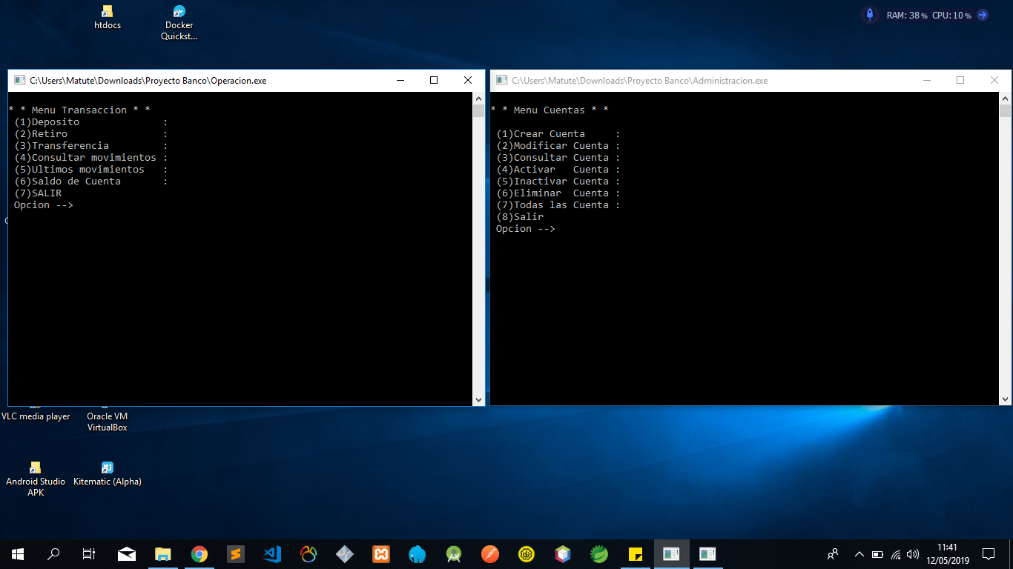Click the CPU: 10% readout
The height and width of the screenshot is (569, 1013).
tap(951, 16)
